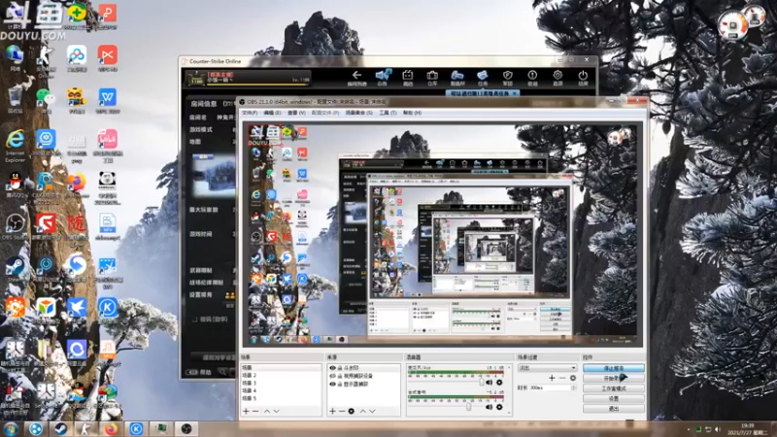
Task: Click the stop streaming button in OBS
Action: coord(614,368)
